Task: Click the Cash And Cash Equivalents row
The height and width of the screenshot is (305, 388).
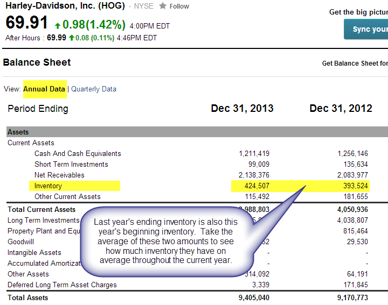Action: [78, 154]
